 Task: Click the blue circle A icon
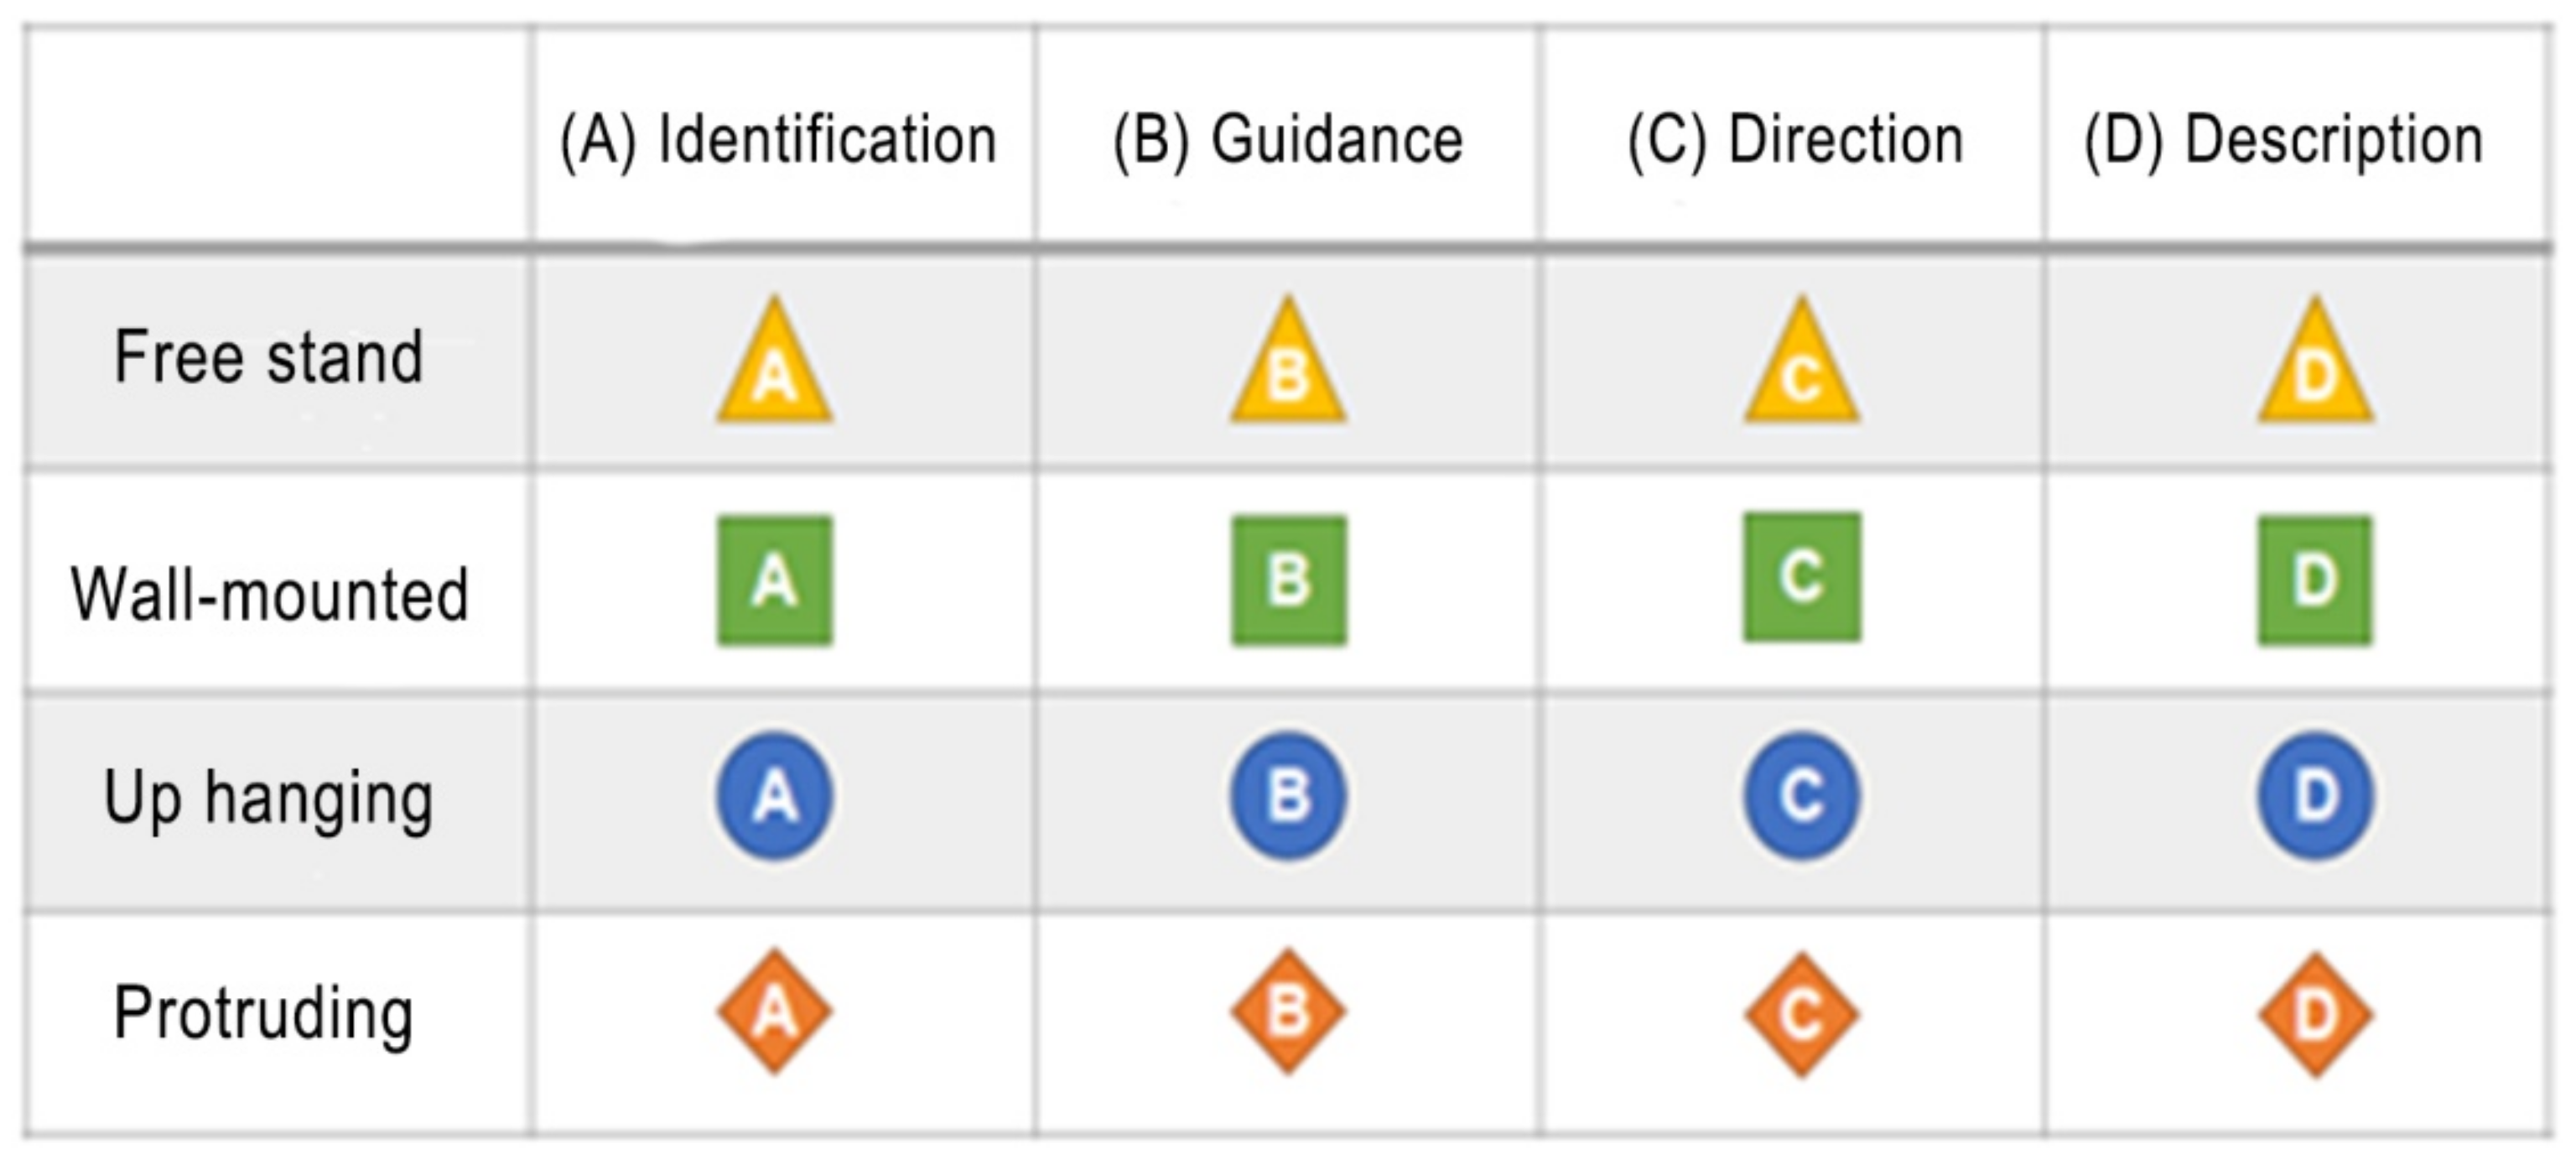click(x=775, y=797)
